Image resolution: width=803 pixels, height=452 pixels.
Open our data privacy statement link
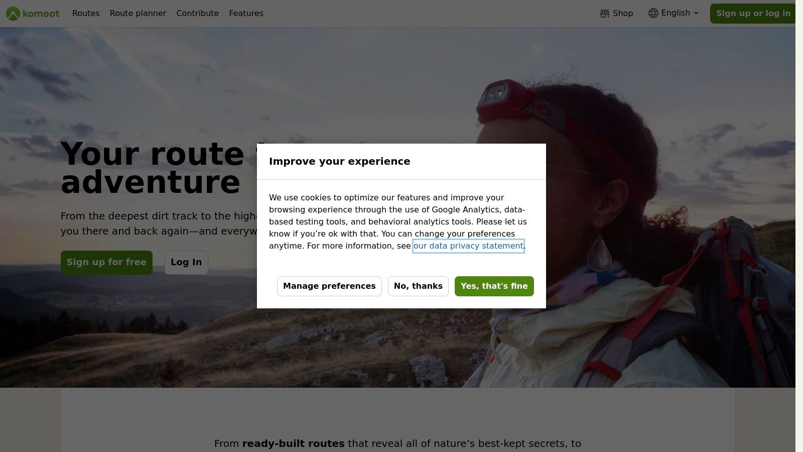pyautogui.click(x=468, y=246)
